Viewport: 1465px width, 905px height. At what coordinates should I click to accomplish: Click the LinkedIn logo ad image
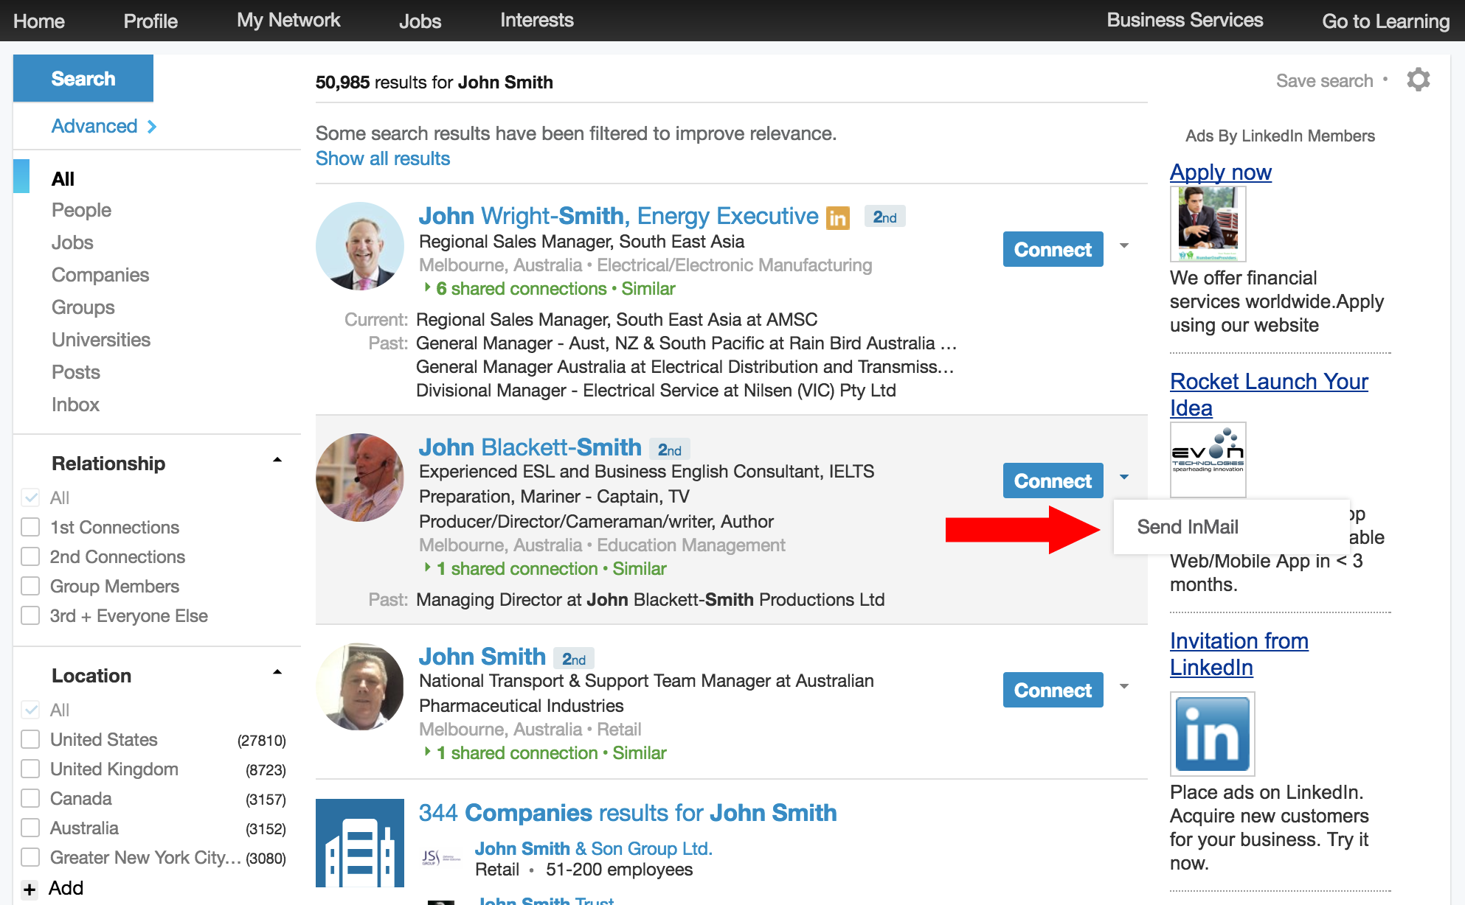tap(1213, 734)
